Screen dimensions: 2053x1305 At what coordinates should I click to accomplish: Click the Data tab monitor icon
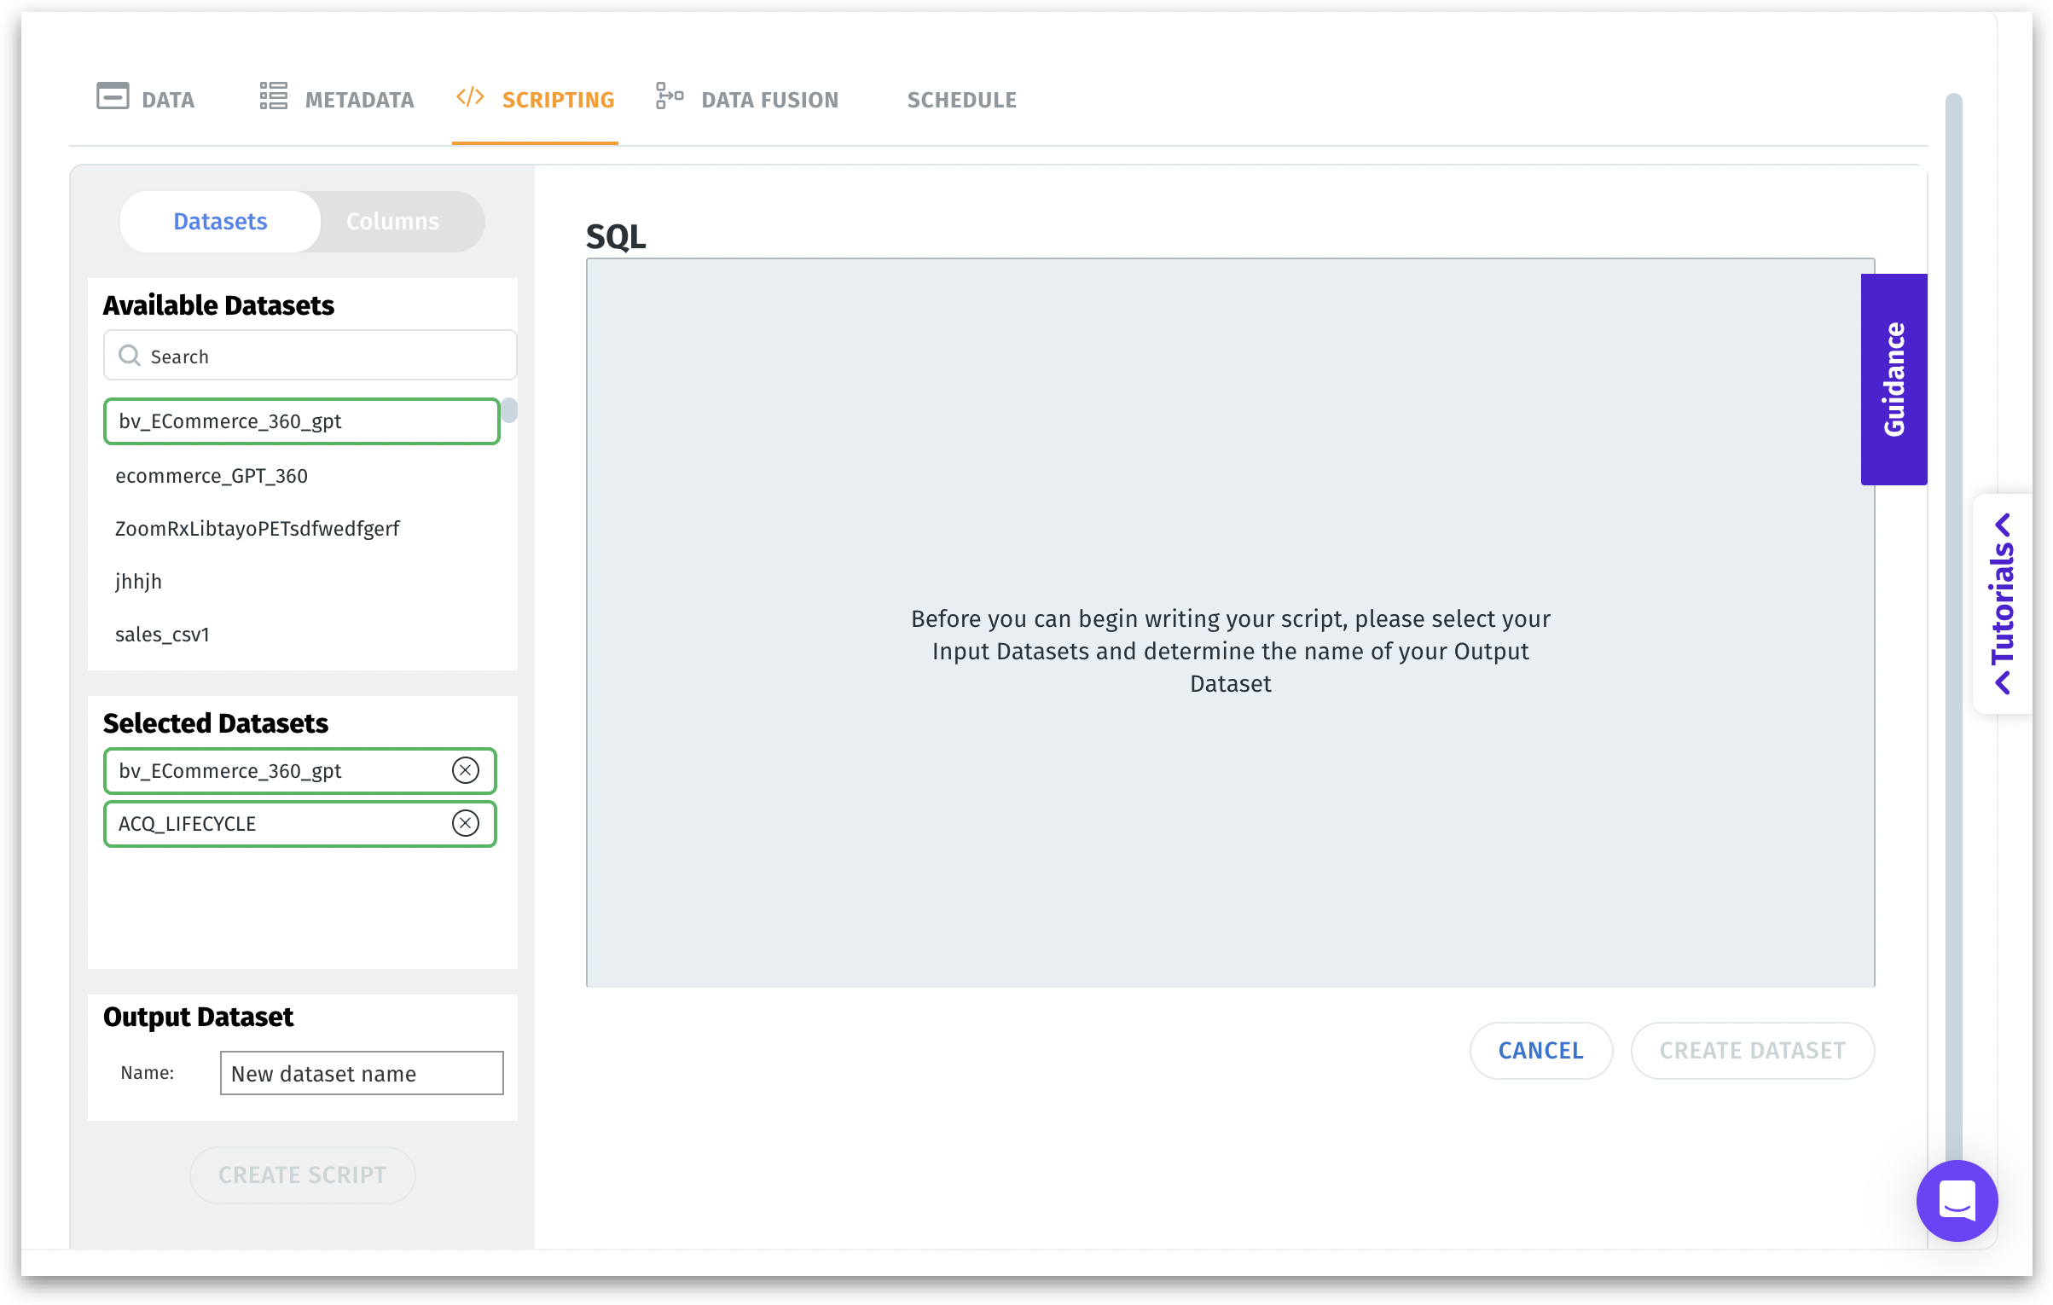pos(113,96)
